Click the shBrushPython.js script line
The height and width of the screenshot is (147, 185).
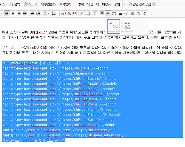tap(61, 114)
